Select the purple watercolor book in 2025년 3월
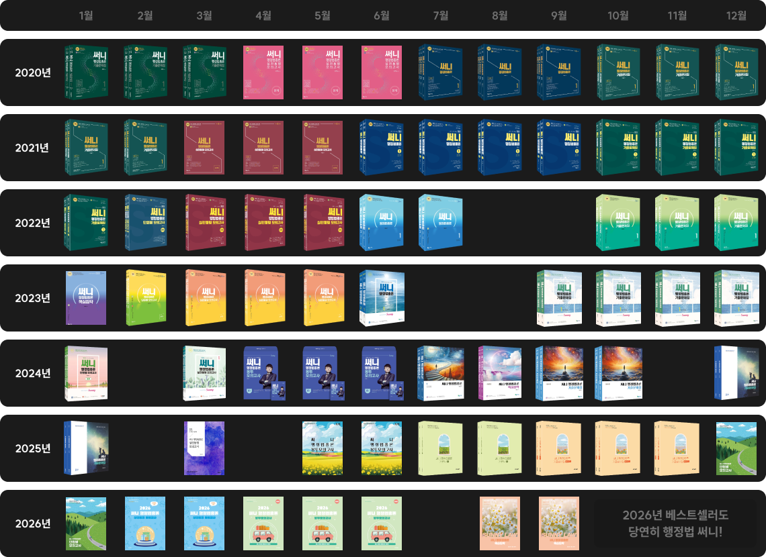Viewport: 766px width, 557px height. pyautogui.click(x=204, y=448)
